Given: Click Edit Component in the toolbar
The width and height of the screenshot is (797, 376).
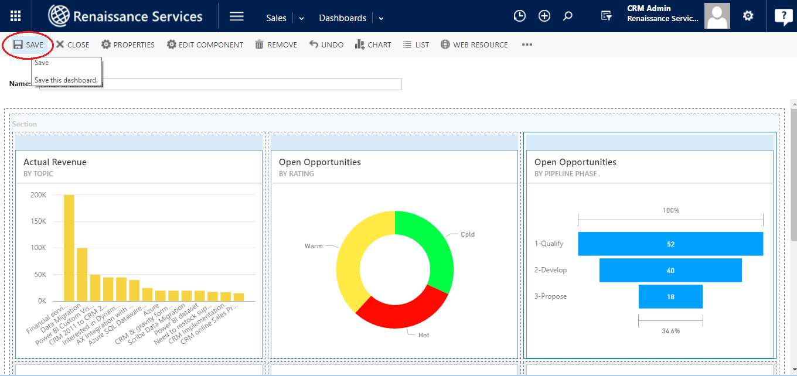Looking at the screenshot, I should 205,45.
